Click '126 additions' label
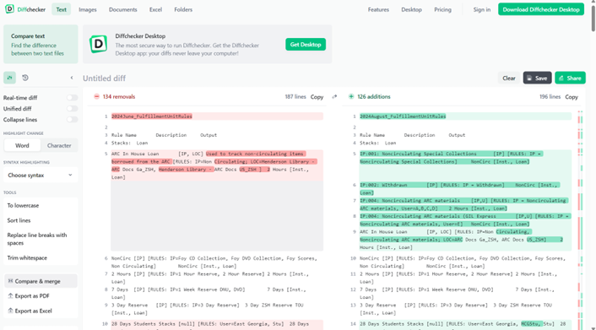This screenshot has height=330, width=596. pyautogui.click(x=374, y=96)
